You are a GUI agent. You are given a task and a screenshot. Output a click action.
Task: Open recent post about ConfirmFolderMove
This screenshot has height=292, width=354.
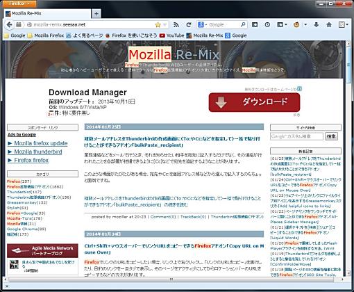tap(305, 259)
